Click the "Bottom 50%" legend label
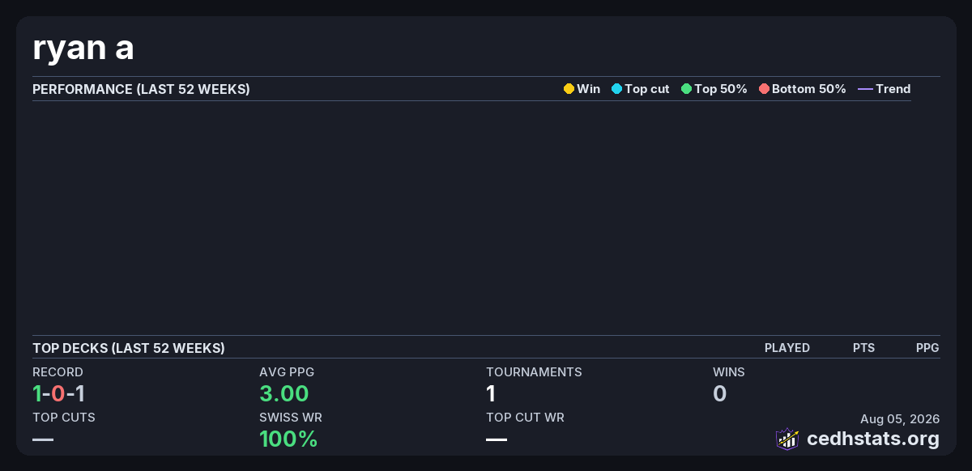The width and height of the screenshot is (972, 471). pos(809,89)
